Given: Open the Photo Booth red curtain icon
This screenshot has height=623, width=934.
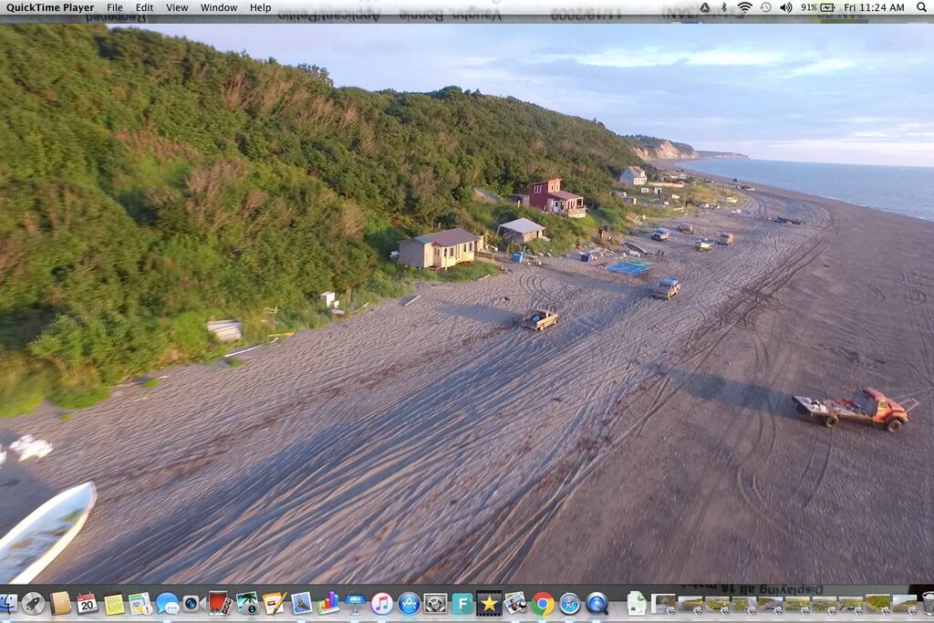Looking at the screenshot, I should tap(219, 603).
